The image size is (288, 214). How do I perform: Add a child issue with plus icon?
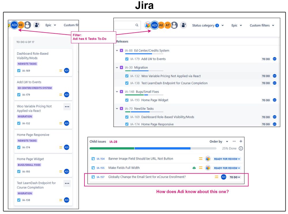(x=241, y=141)
